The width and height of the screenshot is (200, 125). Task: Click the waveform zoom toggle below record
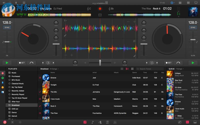(x=100, y=15)
